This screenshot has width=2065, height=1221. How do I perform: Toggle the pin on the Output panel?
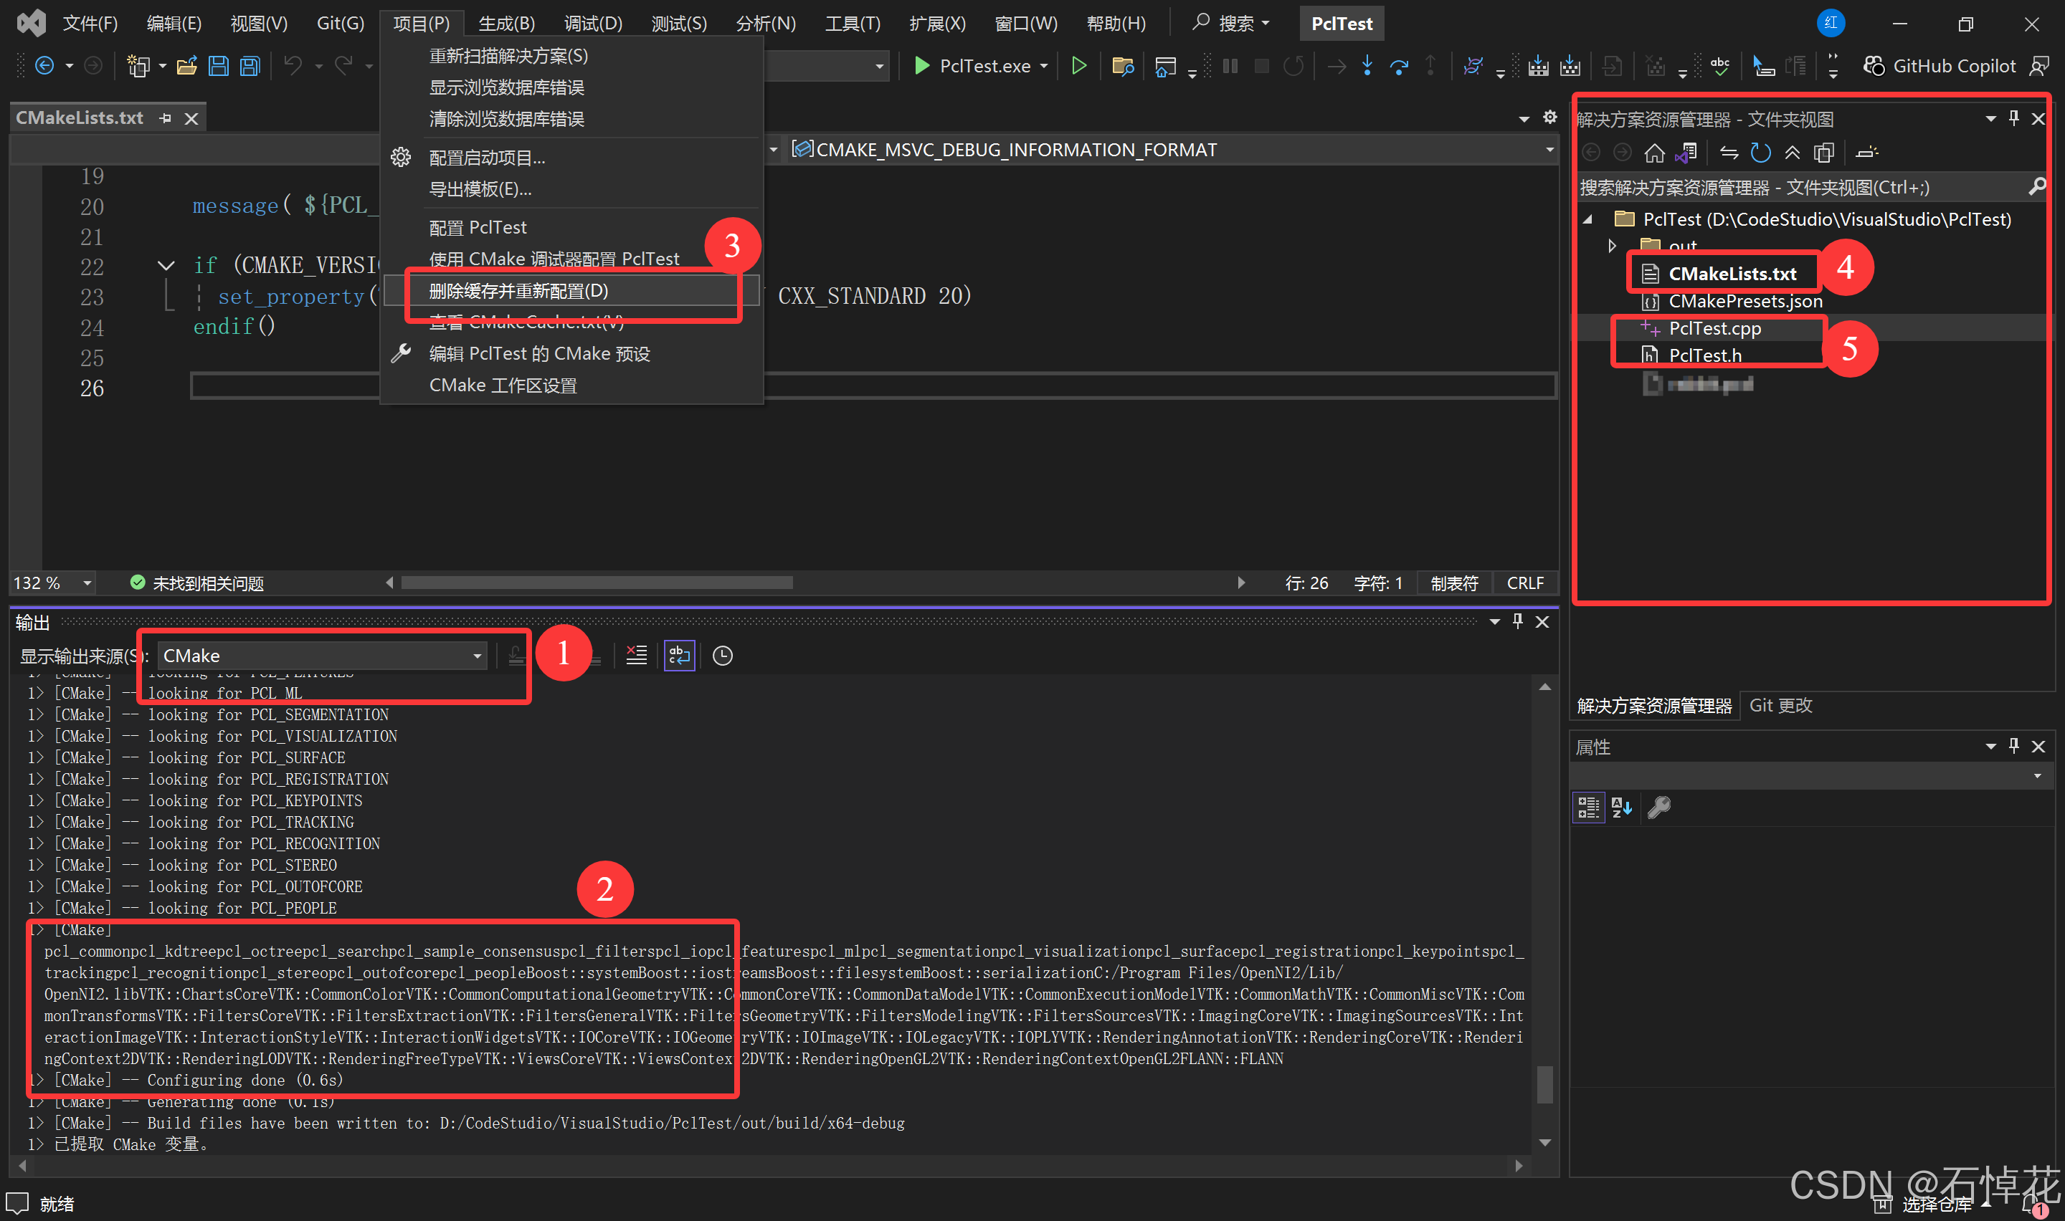coord(1517,622)
